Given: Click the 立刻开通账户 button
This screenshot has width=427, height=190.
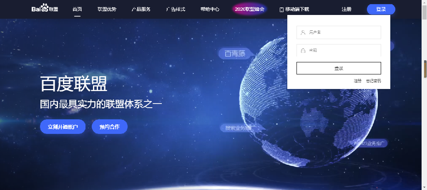Looking at the screenshot, I should point(63,126).
